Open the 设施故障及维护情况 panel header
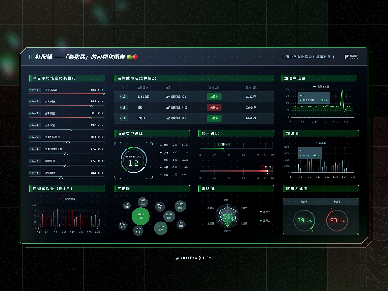388x291 pixels. pos(194,78)
